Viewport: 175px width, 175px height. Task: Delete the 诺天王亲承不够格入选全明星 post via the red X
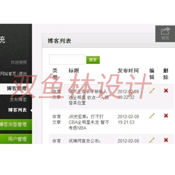coord(166,90)
